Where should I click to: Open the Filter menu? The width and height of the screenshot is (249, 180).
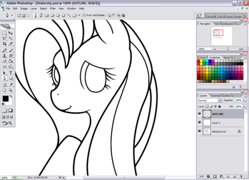coord(53,8)
